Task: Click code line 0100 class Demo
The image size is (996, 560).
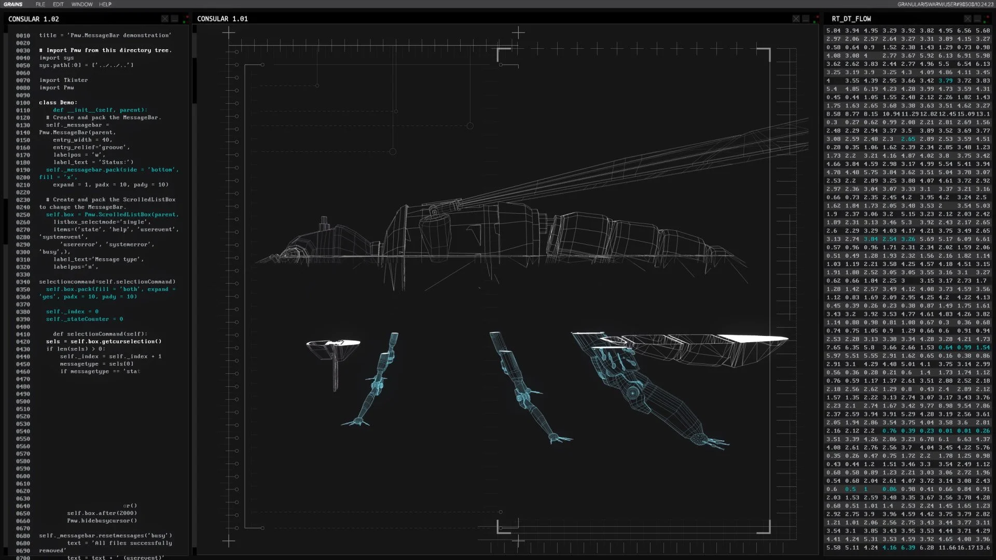Action: click(58, 103)
